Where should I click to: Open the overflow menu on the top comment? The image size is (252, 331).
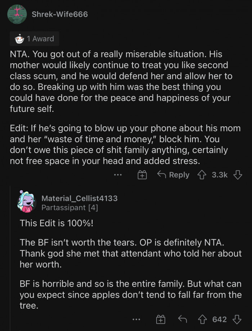(118, 175)
